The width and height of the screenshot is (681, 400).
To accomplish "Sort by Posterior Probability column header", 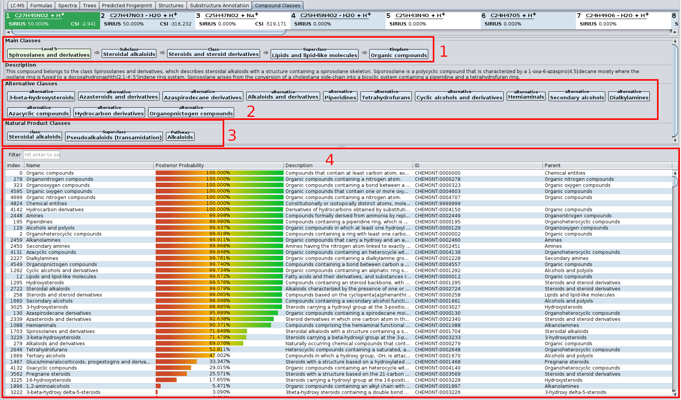I will [218, 165].
